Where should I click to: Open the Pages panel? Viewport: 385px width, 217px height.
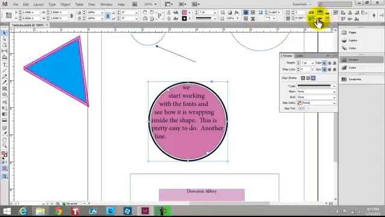click(353, 33)
